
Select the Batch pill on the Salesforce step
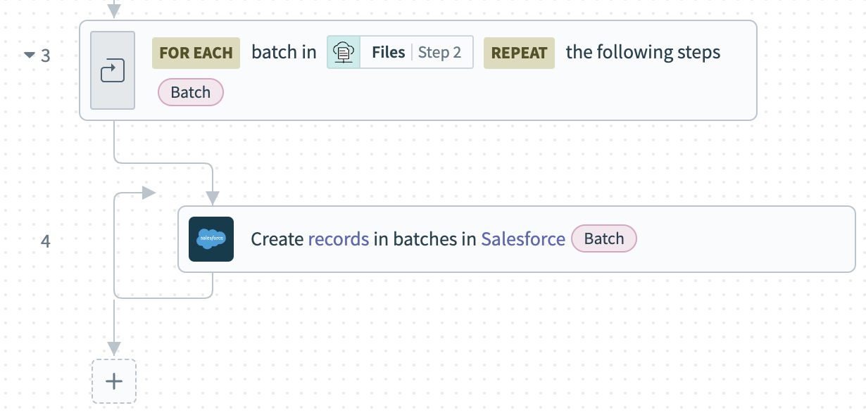[x=603, y=238]
